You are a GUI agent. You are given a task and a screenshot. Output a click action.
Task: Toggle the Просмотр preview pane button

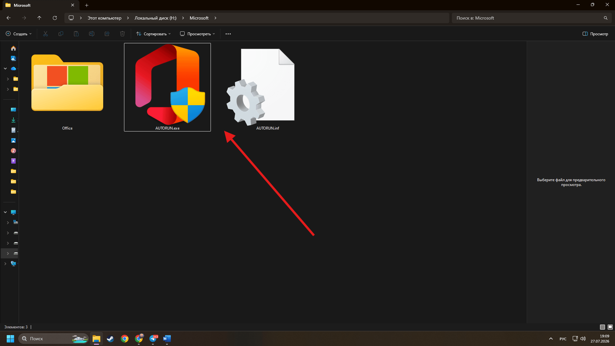595,34
